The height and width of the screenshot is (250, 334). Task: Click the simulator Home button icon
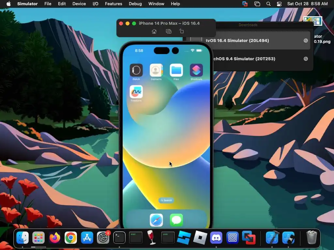click(x=154, y=32)
